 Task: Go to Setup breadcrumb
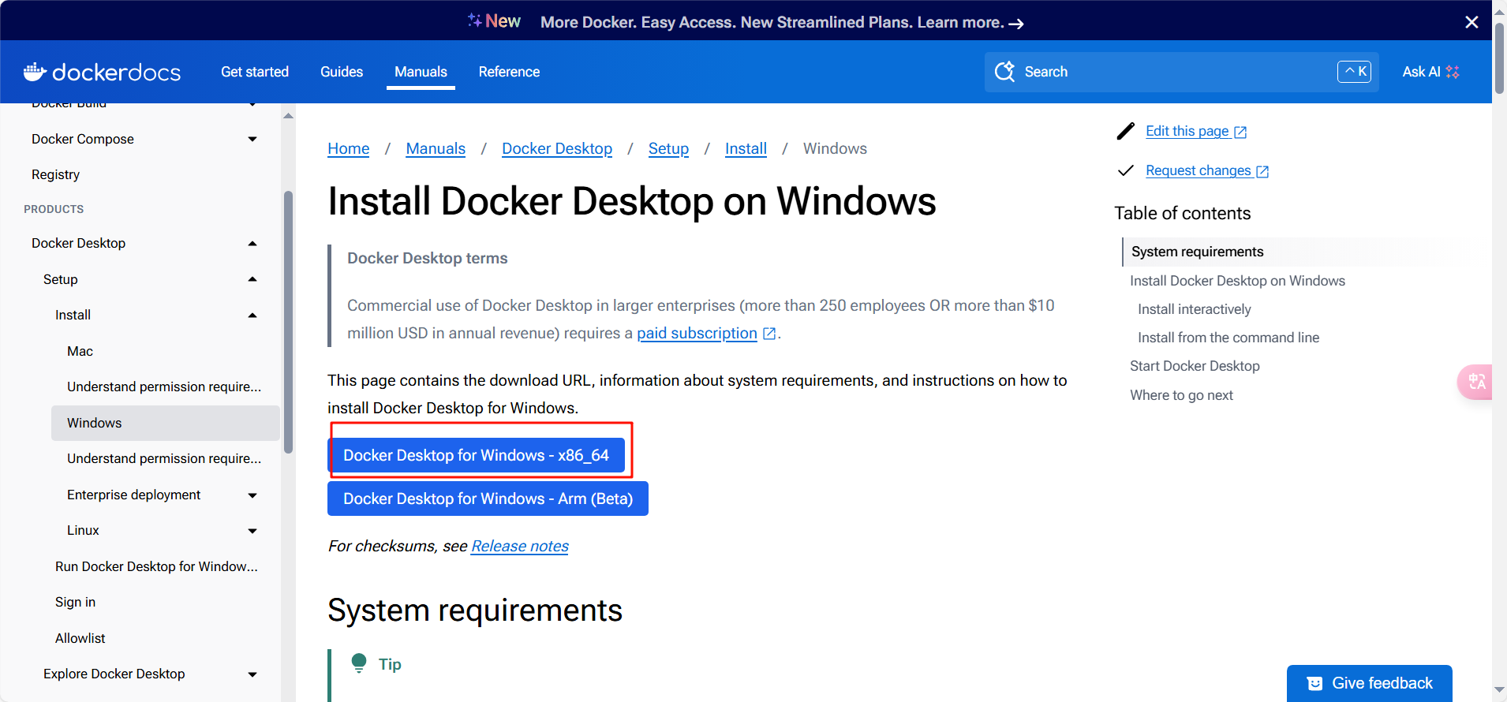[x=668, y=148]
